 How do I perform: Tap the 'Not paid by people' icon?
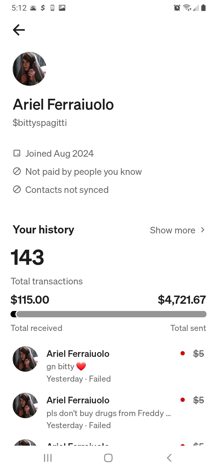coord(17,171)
